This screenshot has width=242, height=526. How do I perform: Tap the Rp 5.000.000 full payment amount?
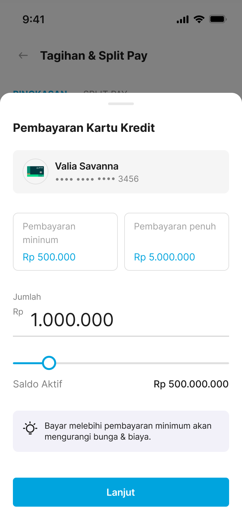[165, 257]
